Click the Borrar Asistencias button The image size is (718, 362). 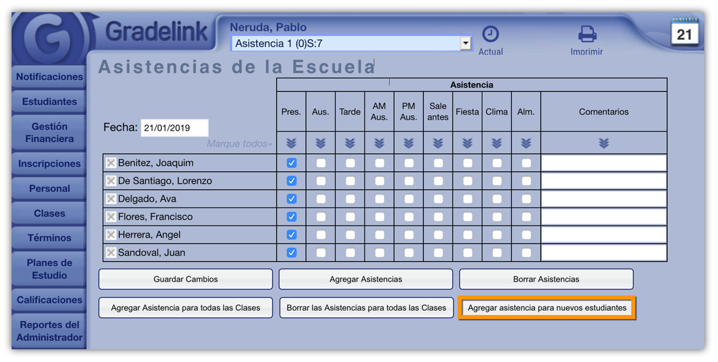click(546, 279)
